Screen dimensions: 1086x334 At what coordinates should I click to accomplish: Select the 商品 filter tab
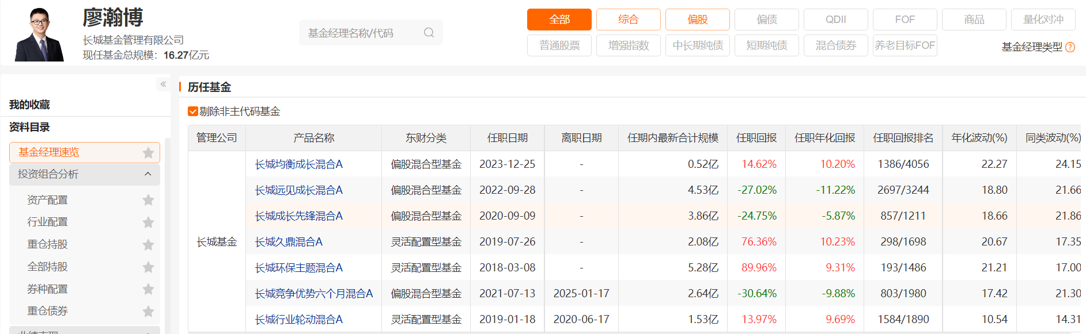974,20
